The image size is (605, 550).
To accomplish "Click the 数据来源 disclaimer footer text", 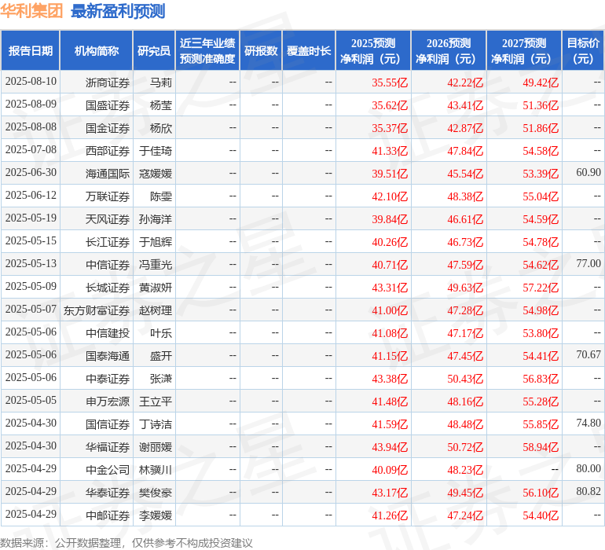I will tap(126, 542).
